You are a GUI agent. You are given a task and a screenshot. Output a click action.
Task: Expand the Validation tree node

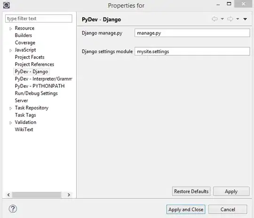[10, 123]
